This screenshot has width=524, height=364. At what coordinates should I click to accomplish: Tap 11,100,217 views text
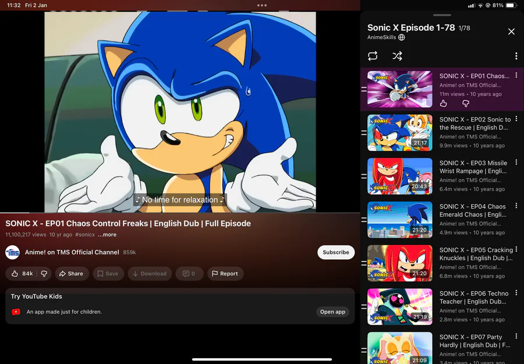coord(26,235)
